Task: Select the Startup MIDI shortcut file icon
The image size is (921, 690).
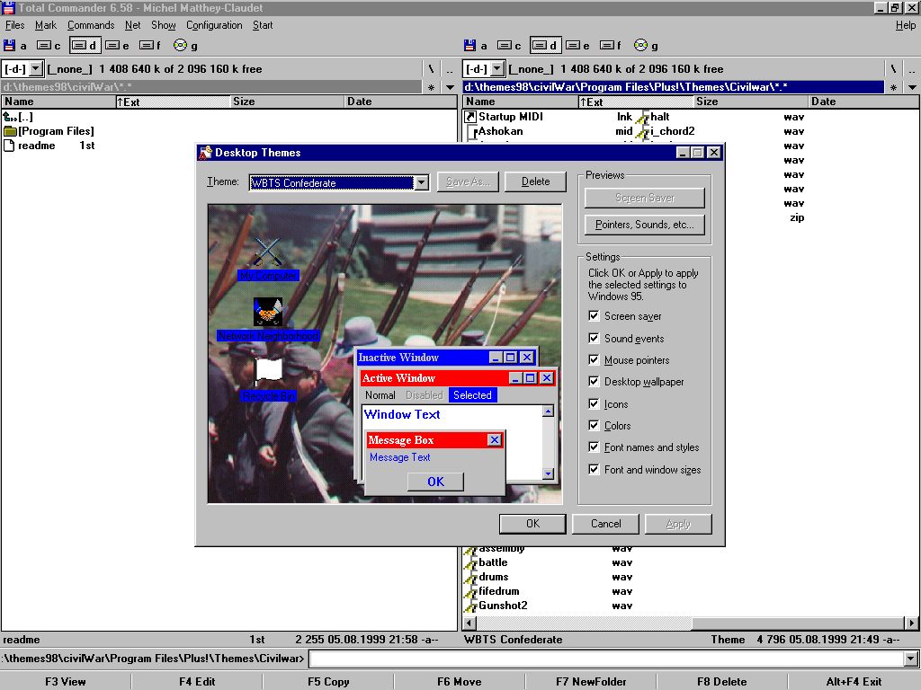Action: 469,117
